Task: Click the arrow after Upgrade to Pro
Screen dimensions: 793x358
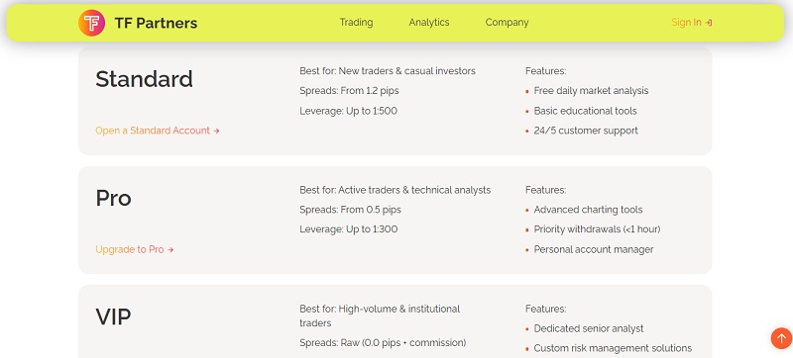Action: [x=170, y=250]
